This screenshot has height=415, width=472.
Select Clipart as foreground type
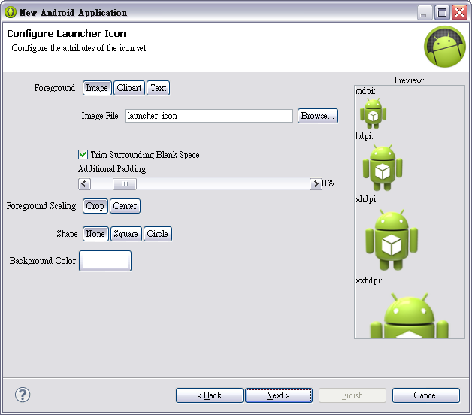click(x=129, y=88)
